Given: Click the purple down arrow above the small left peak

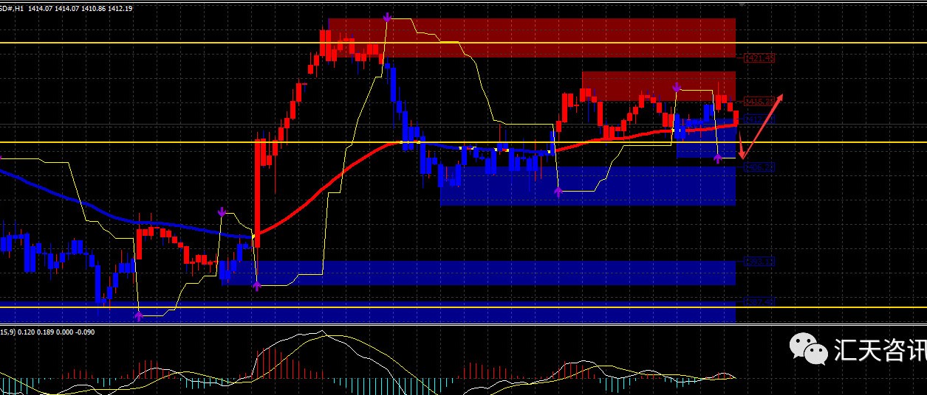Looking at the screenshot, I should click(221, 212).
